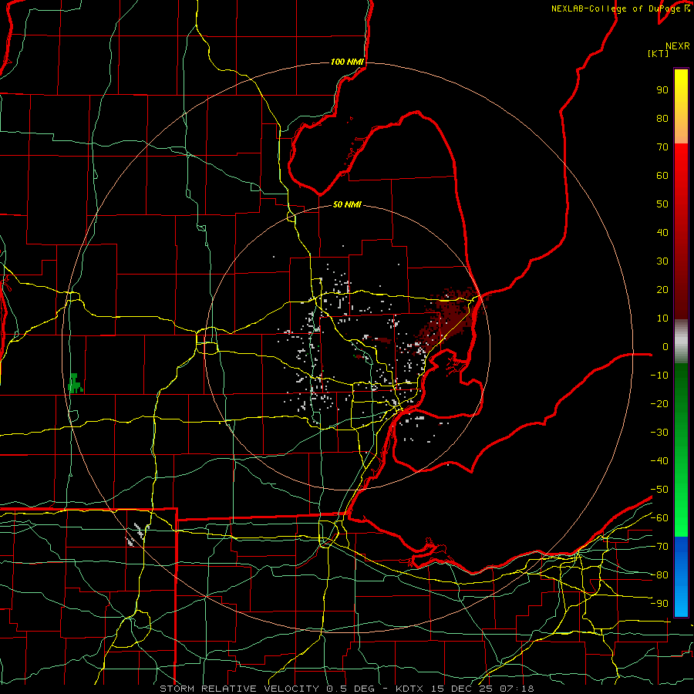Screen dimensions: 694x694
Task: Click the 60 value on velocity scale
Action: pyautogui.click(x=662, y=175)
